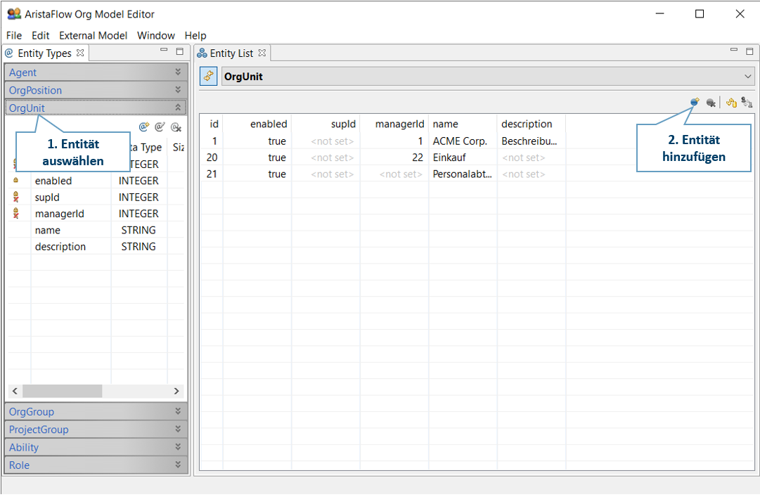760x497 pixels.
Task: Click the OrgUnit entity type link
Action: (27, 108)
